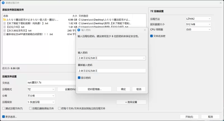Click 取消 in the password dialog
Screen dimensions: 224x121
pyautogui.click(x=139, y=89)
